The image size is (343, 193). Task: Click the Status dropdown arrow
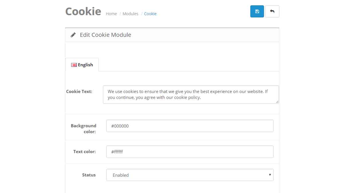(x=270, y=175)
